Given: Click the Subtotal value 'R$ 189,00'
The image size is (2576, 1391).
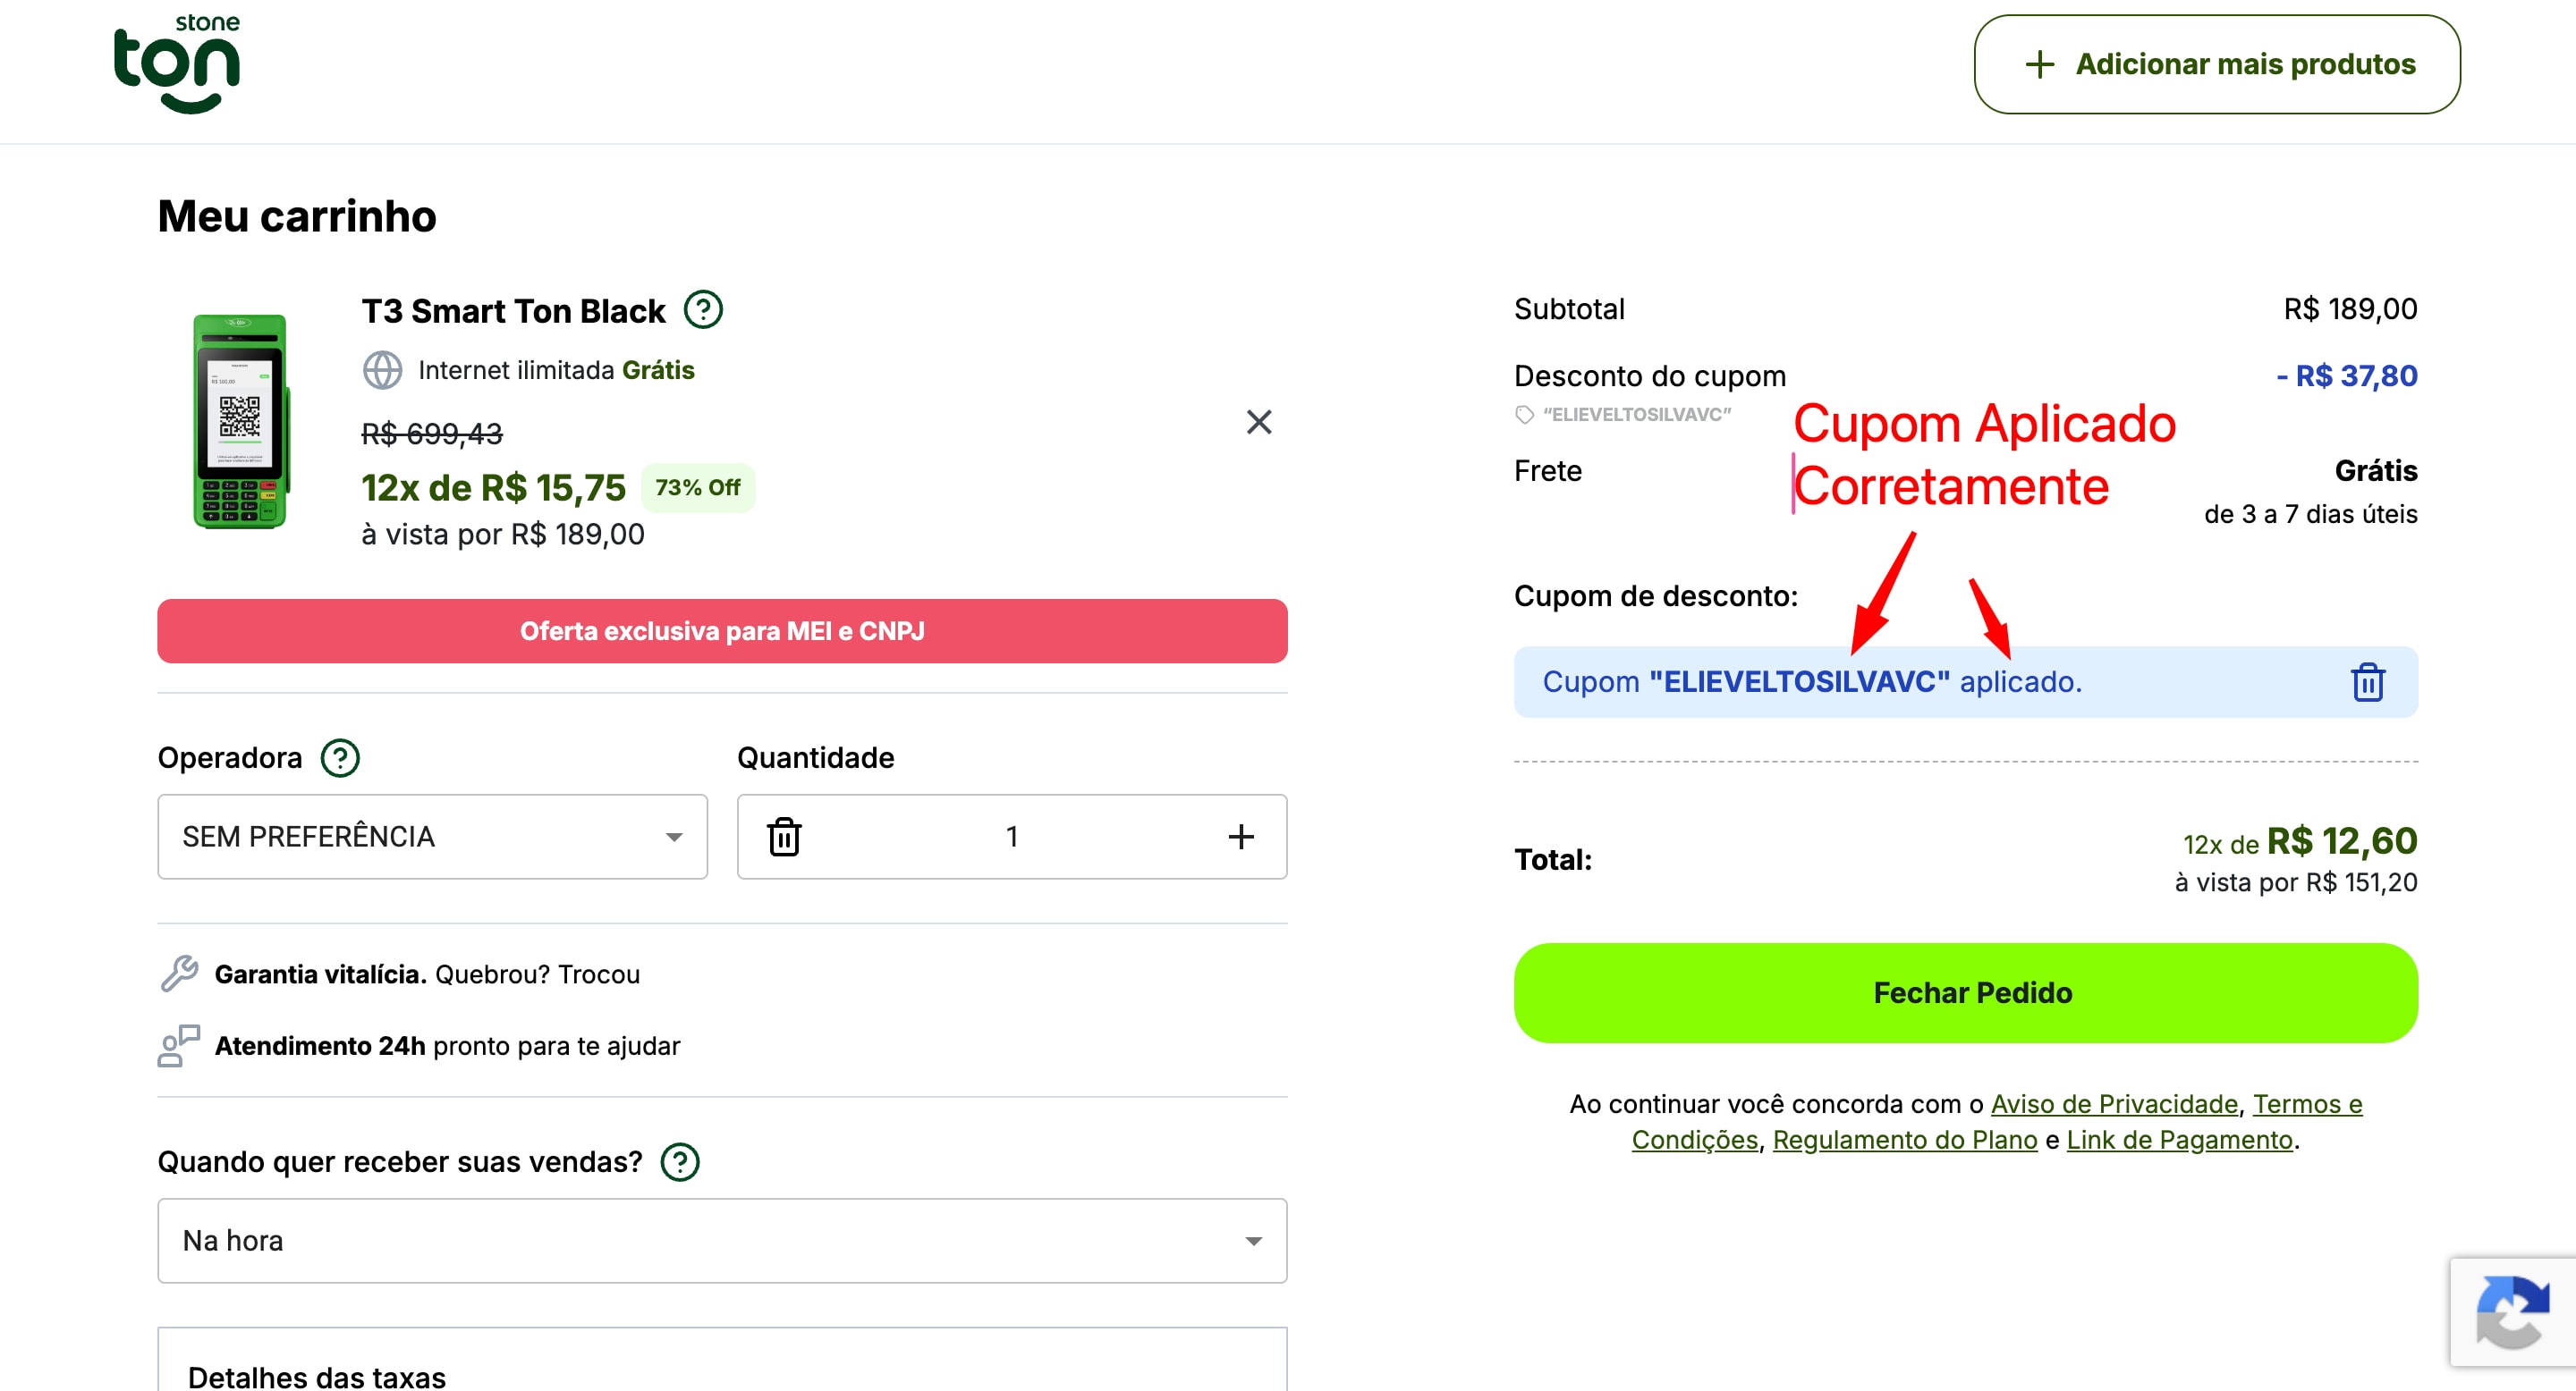Looking at the screenshot, I should [2350, 308].
